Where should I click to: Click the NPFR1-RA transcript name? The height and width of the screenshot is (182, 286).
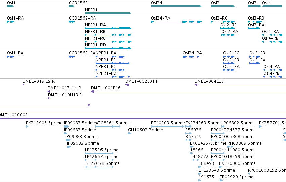[95, 25]
